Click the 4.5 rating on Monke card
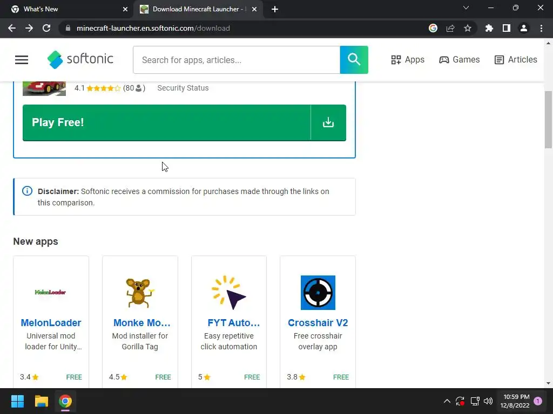 coord(118,377)
